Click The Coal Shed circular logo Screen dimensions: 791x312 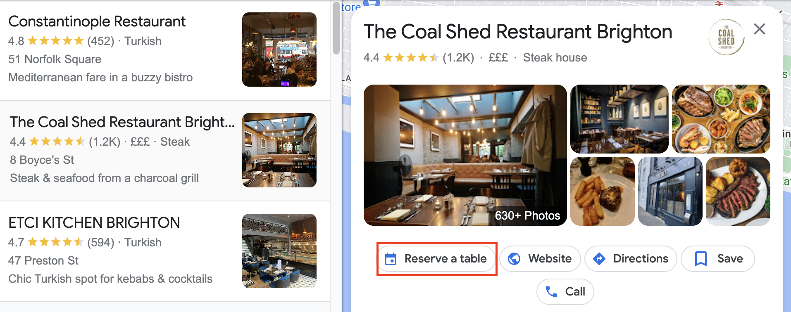coord(726,37)
